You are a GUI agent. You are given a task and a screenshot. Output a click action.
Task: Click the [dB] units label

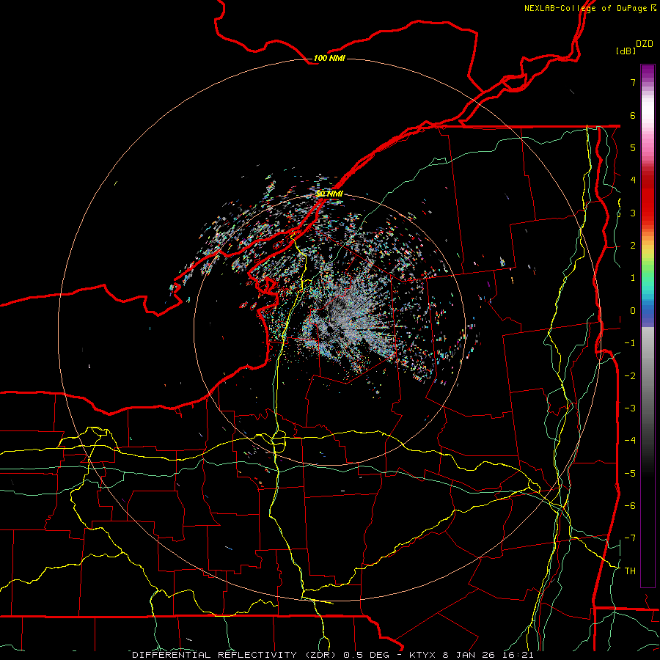(x=626, y=51)
